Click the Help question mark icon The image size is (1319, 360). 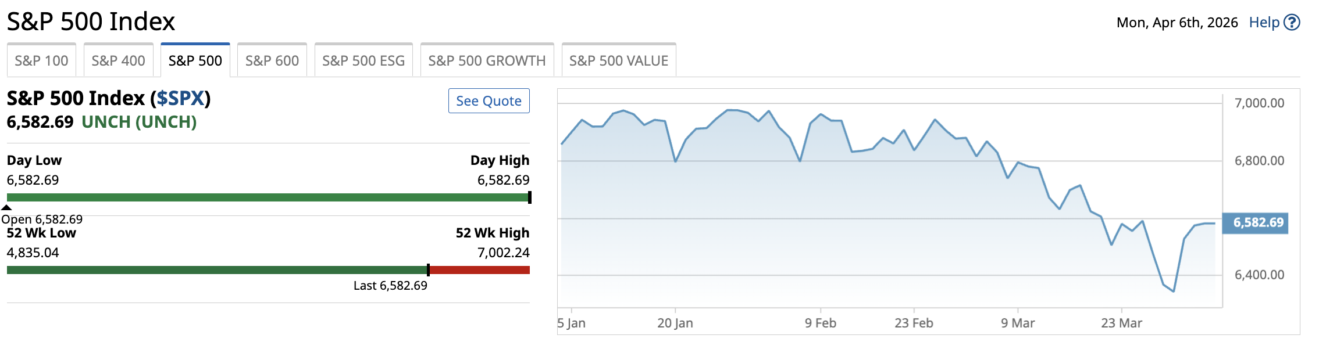1292,23
